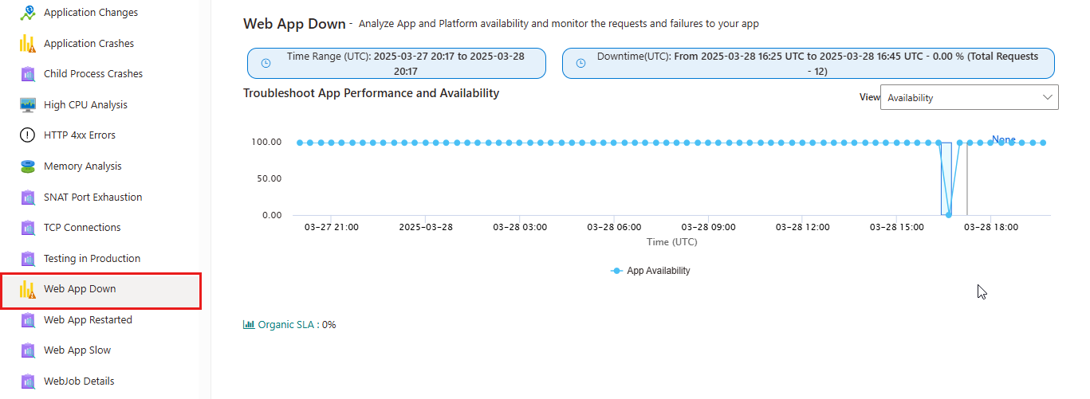
Task: Click the HTTP 4xx Errors warning icon
Action: pos(28,135)
